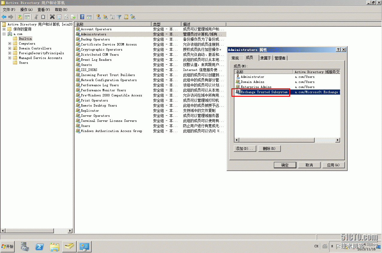Open Server Manager from taskbar
The height and width of the screenshot is (253, 382).
[25, 246]
